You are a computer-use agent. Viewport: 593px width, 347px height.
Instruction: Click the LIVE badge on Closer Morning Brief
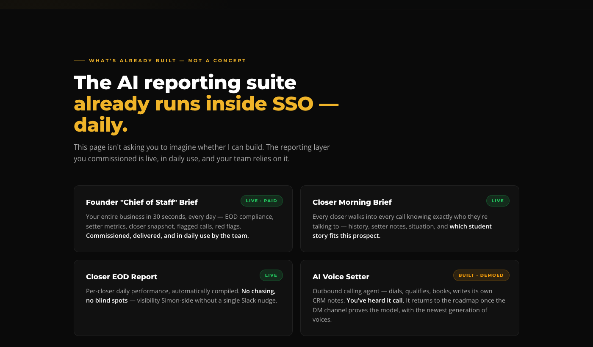[498, 201]
